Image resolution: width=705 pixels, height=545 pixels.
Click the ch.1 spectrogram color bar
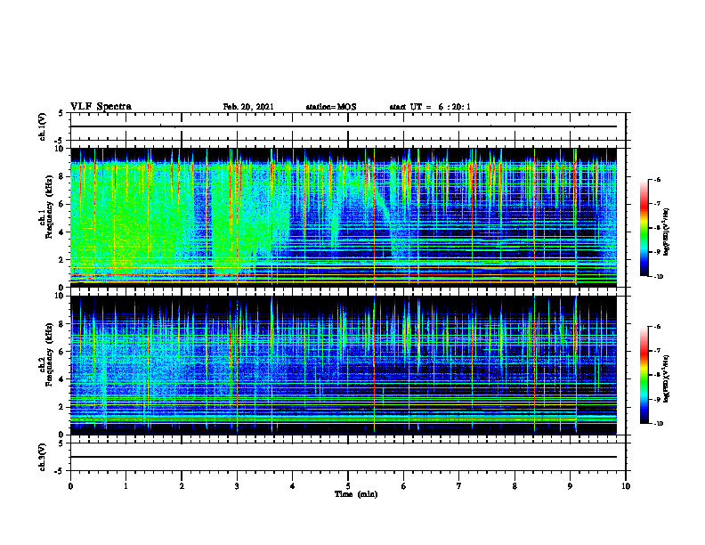pyautogui.click(x=644, y=228)
